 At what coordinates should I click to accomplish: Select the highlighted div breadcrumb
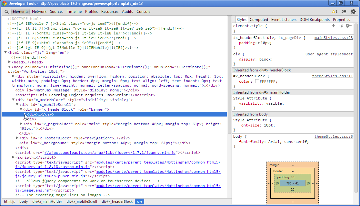click(140, 201)
